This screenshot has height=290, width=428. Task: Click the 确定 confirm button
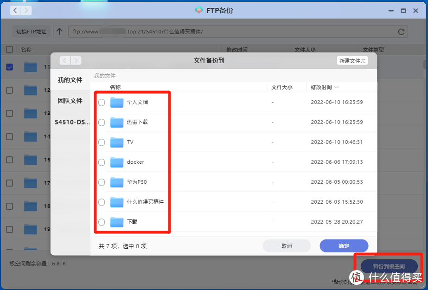[344, 246]
